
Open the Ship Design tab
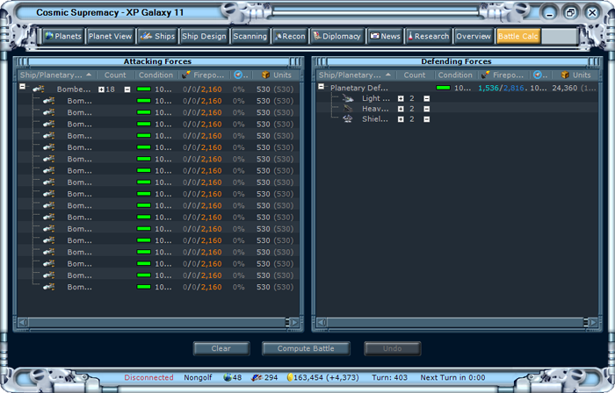pos(204,36)
